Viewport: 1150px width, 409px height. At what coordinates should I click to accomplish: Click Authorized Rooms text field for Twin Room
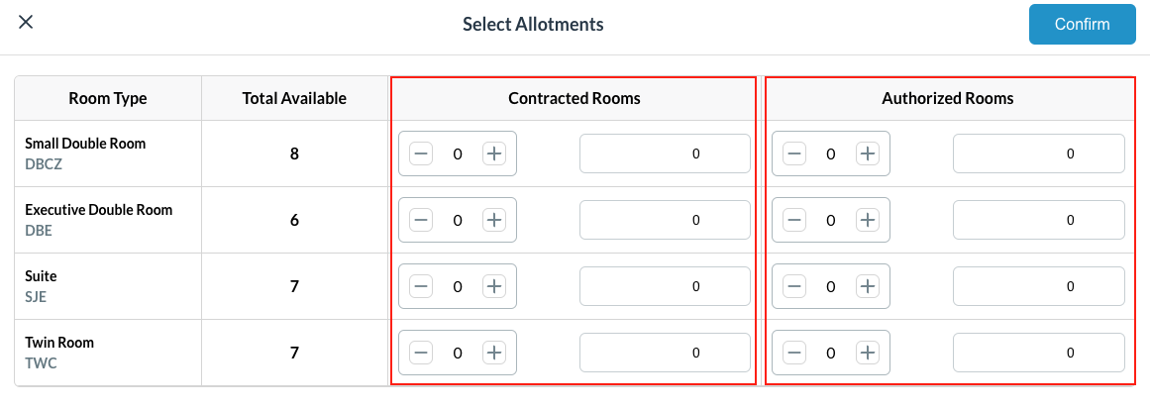(x=1038, y=353)
